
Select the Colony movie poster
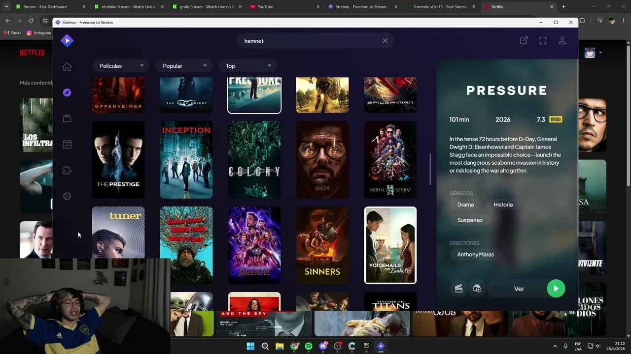[254, 160]
